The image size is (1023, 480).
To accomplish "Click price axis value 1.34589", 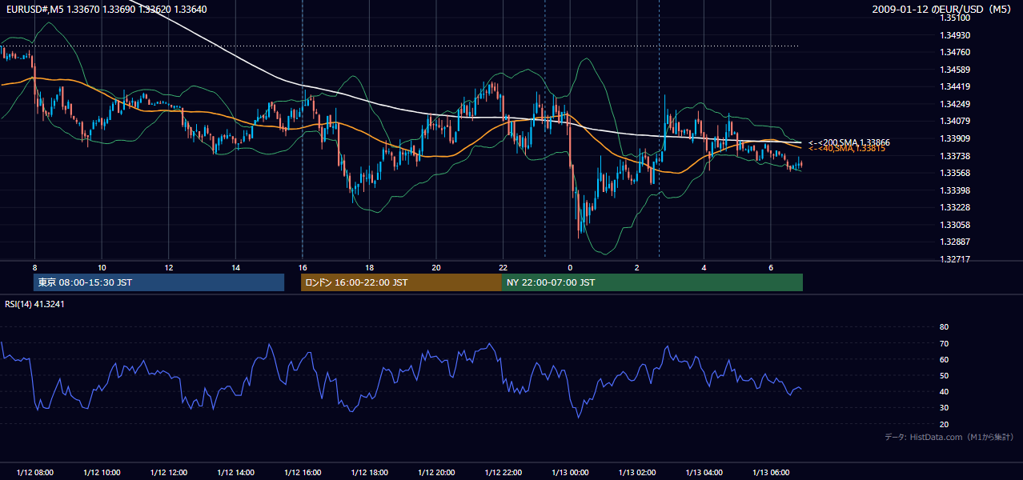I will pyautogui.click(x=956, y=70).
